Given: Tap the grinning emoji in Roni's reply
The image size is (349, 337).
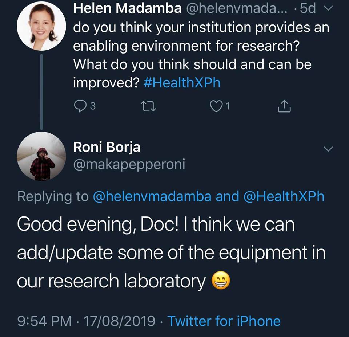Looking at the screenshot, I should point(221,282).
